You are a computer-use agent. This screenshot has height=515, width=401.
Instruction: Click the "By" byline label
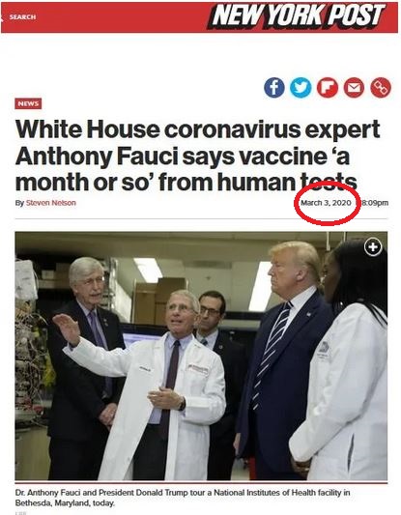pos(19,203)
